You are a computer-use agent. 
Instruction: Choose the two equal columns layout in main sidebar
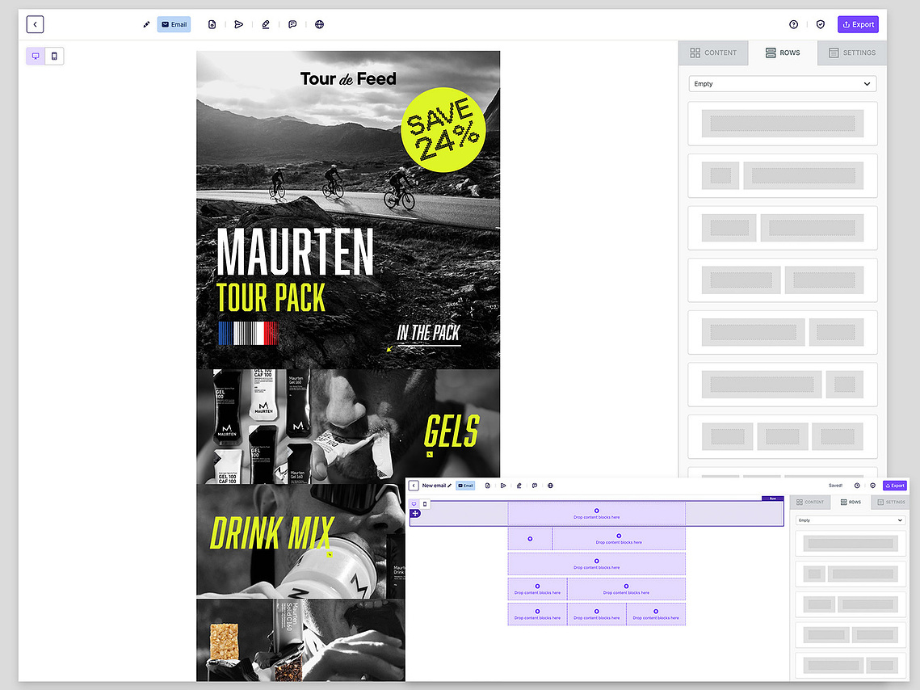click(783, 280)
